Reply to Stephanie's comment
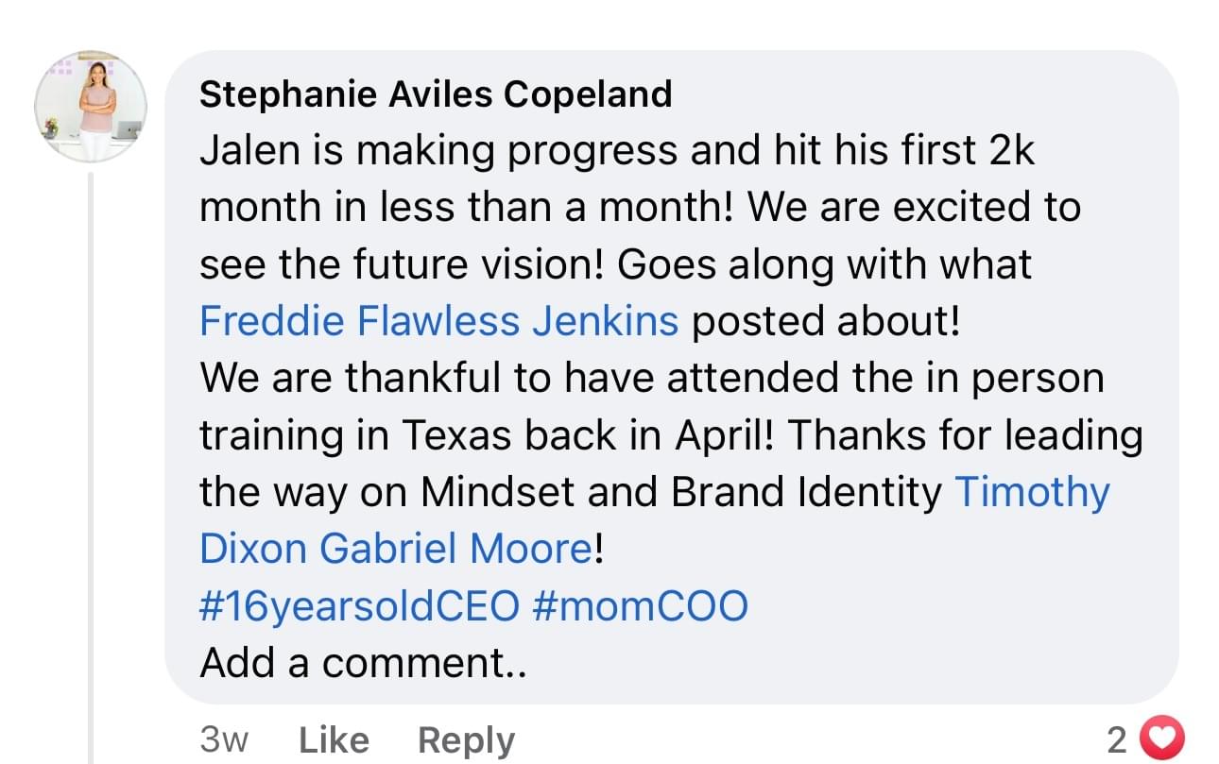The width and height of the screenshot is (1219, 764). pyautogui.click(x=466, y=739)
